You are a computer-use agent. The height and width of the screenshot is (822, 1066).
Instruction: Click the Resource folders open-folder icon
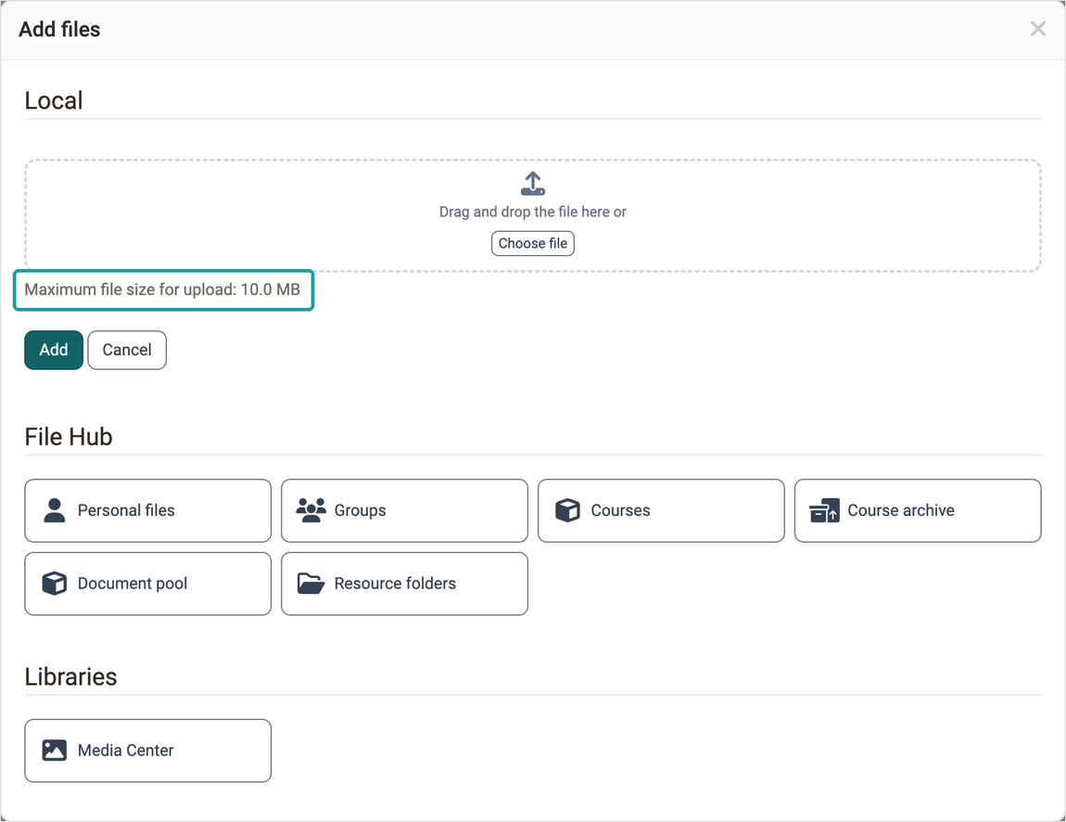311,584
